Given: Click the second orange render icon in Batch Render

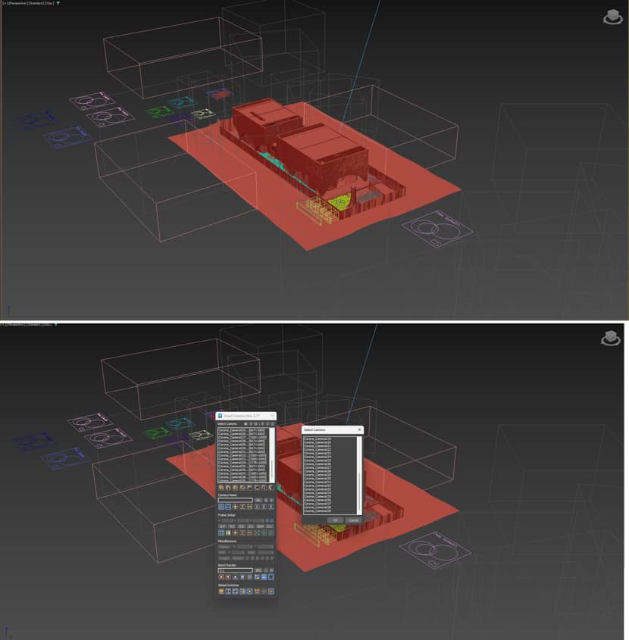Looking at the screenshot, I should [x=228, y=577].
